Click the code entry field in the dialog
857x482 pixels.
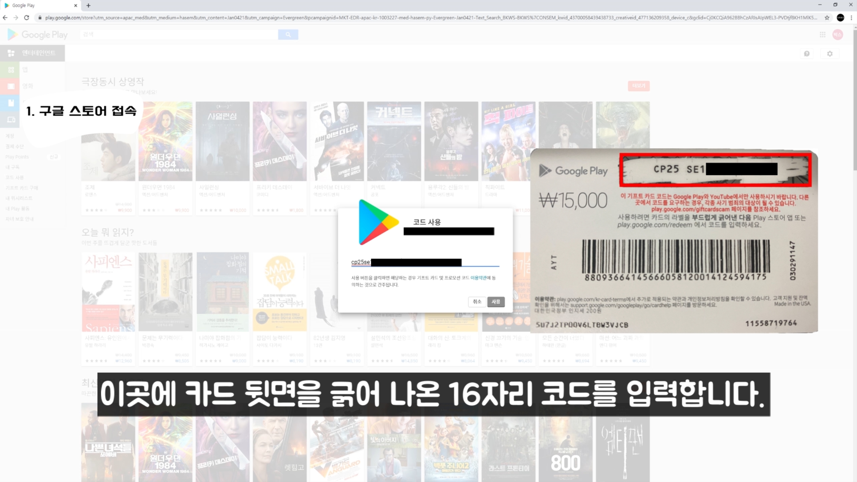point(425,262)
